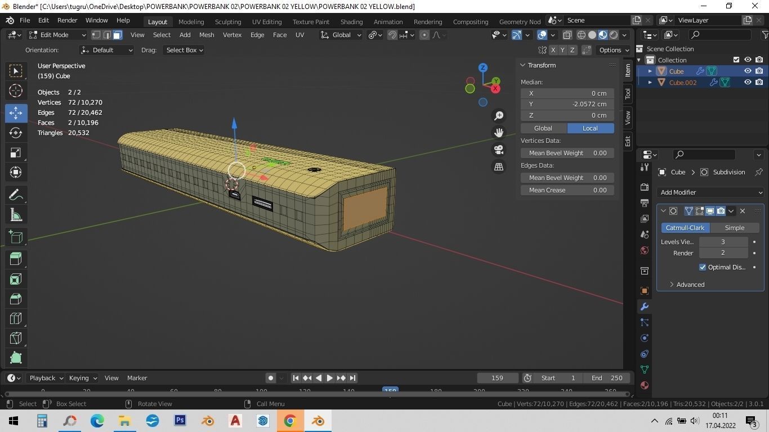The width and height of the screenshot is (769, 432).
Task: Toggle the Optimal Display checkbox
Action: pyautogui.click(x=703, y=267)
